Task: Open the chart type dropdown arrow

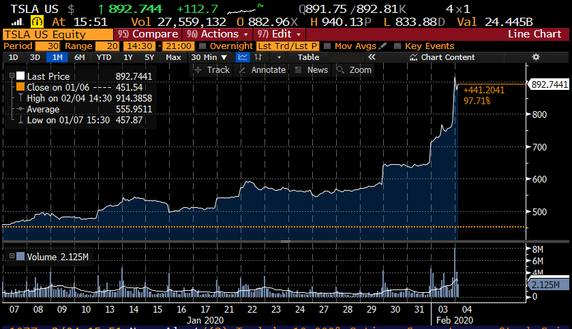Action: coord(279,57)
